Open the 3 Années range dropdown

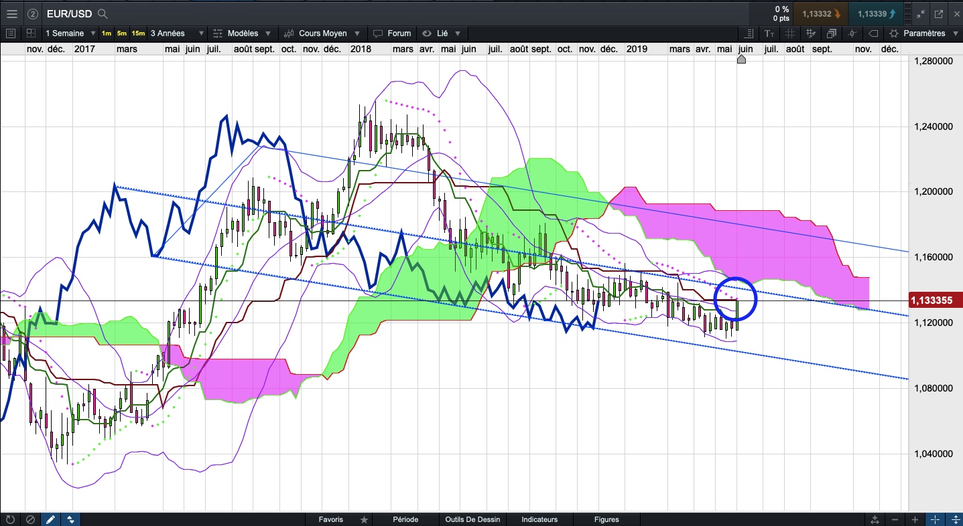tap(177, 33)
